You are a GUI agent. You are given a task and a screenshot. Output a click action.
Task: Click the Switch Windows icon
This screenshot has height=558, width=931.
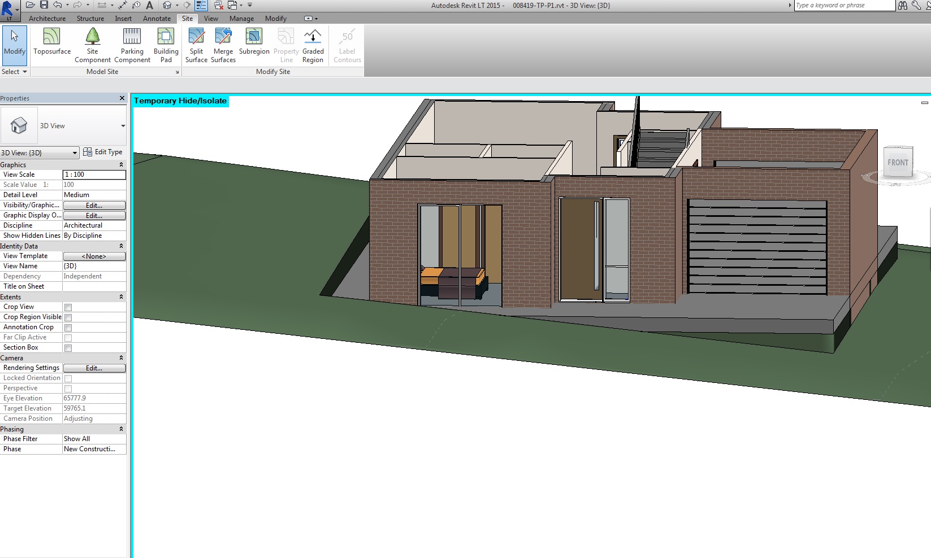(x=232, y=5)
